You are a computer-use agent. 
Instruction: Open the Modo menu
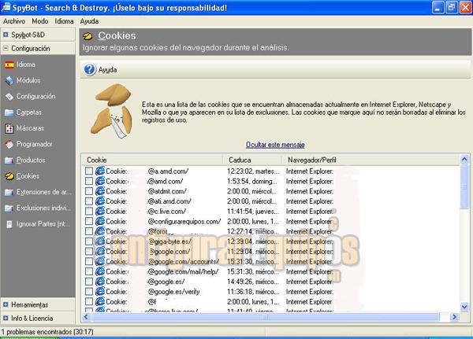(40, 21)
